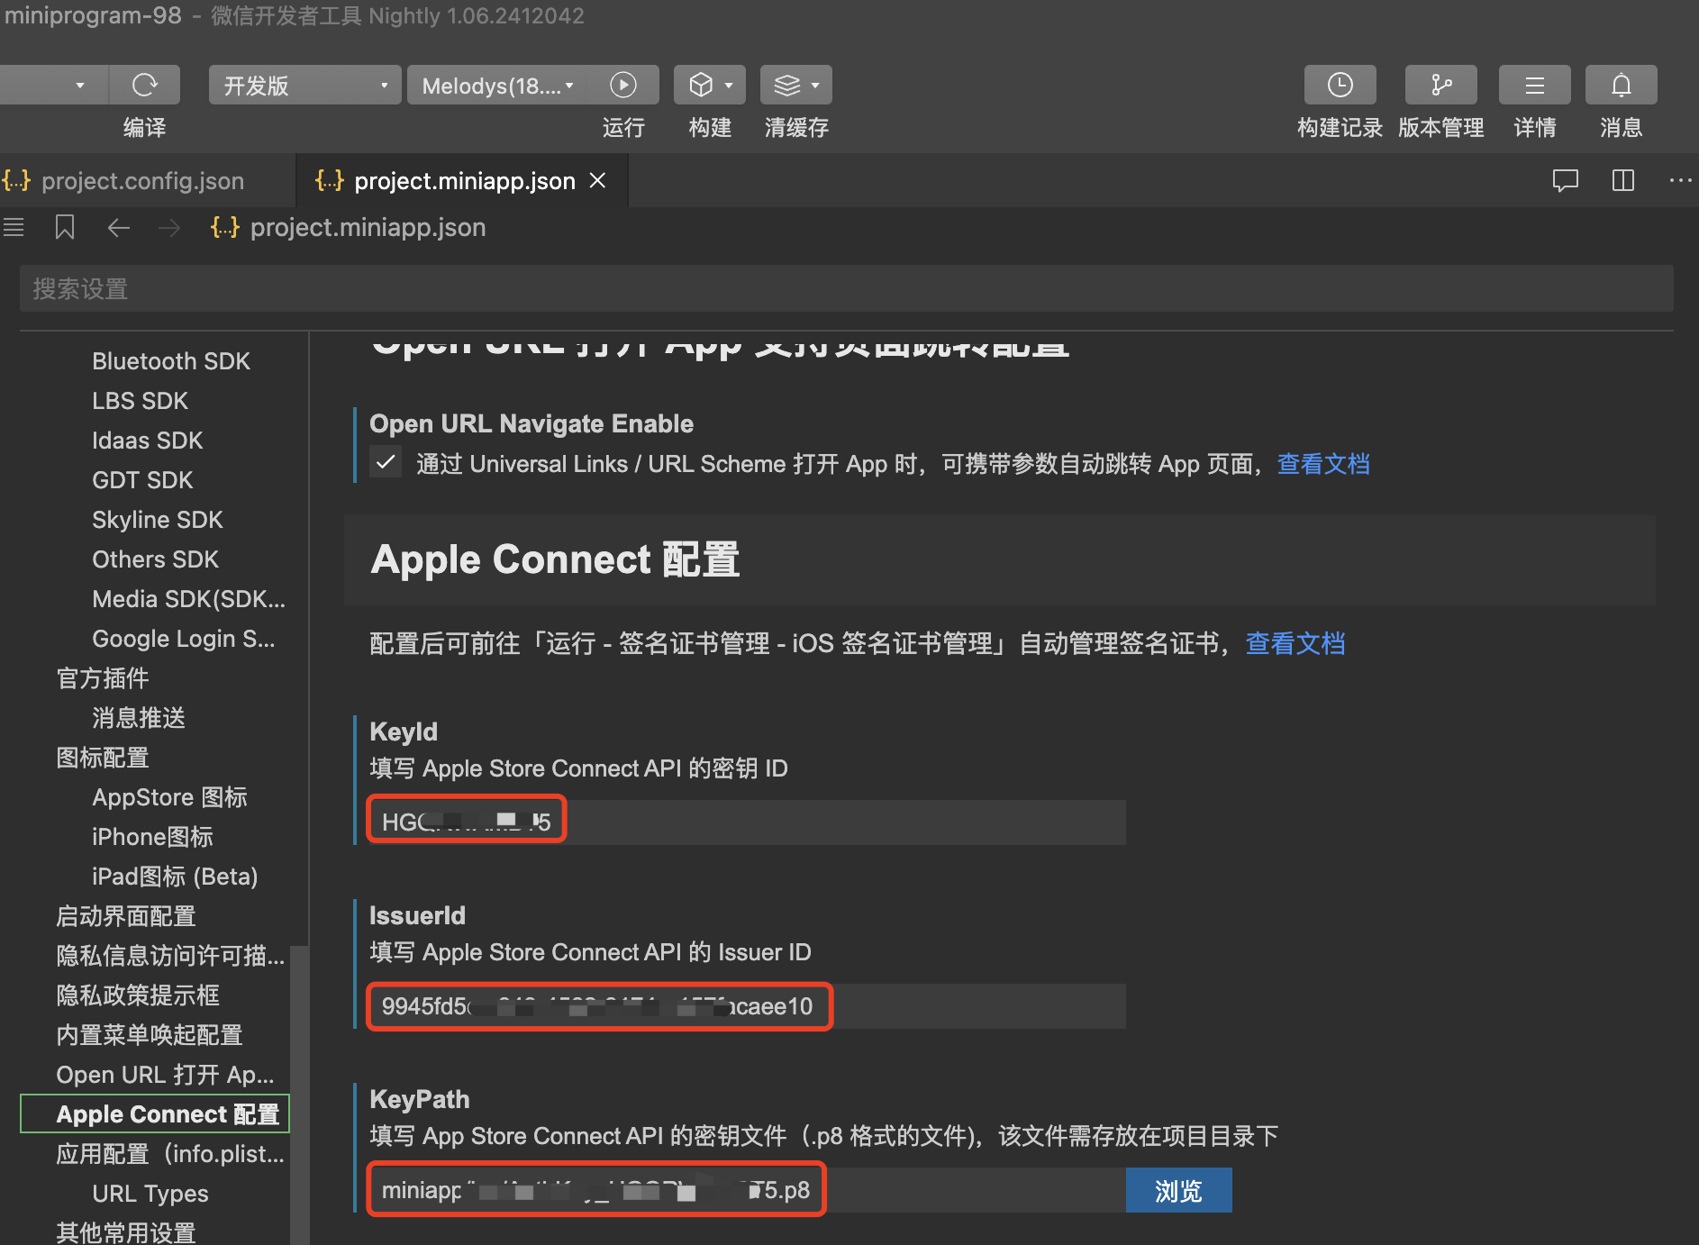Select the Melodys device dropdown

pos(497,85)
